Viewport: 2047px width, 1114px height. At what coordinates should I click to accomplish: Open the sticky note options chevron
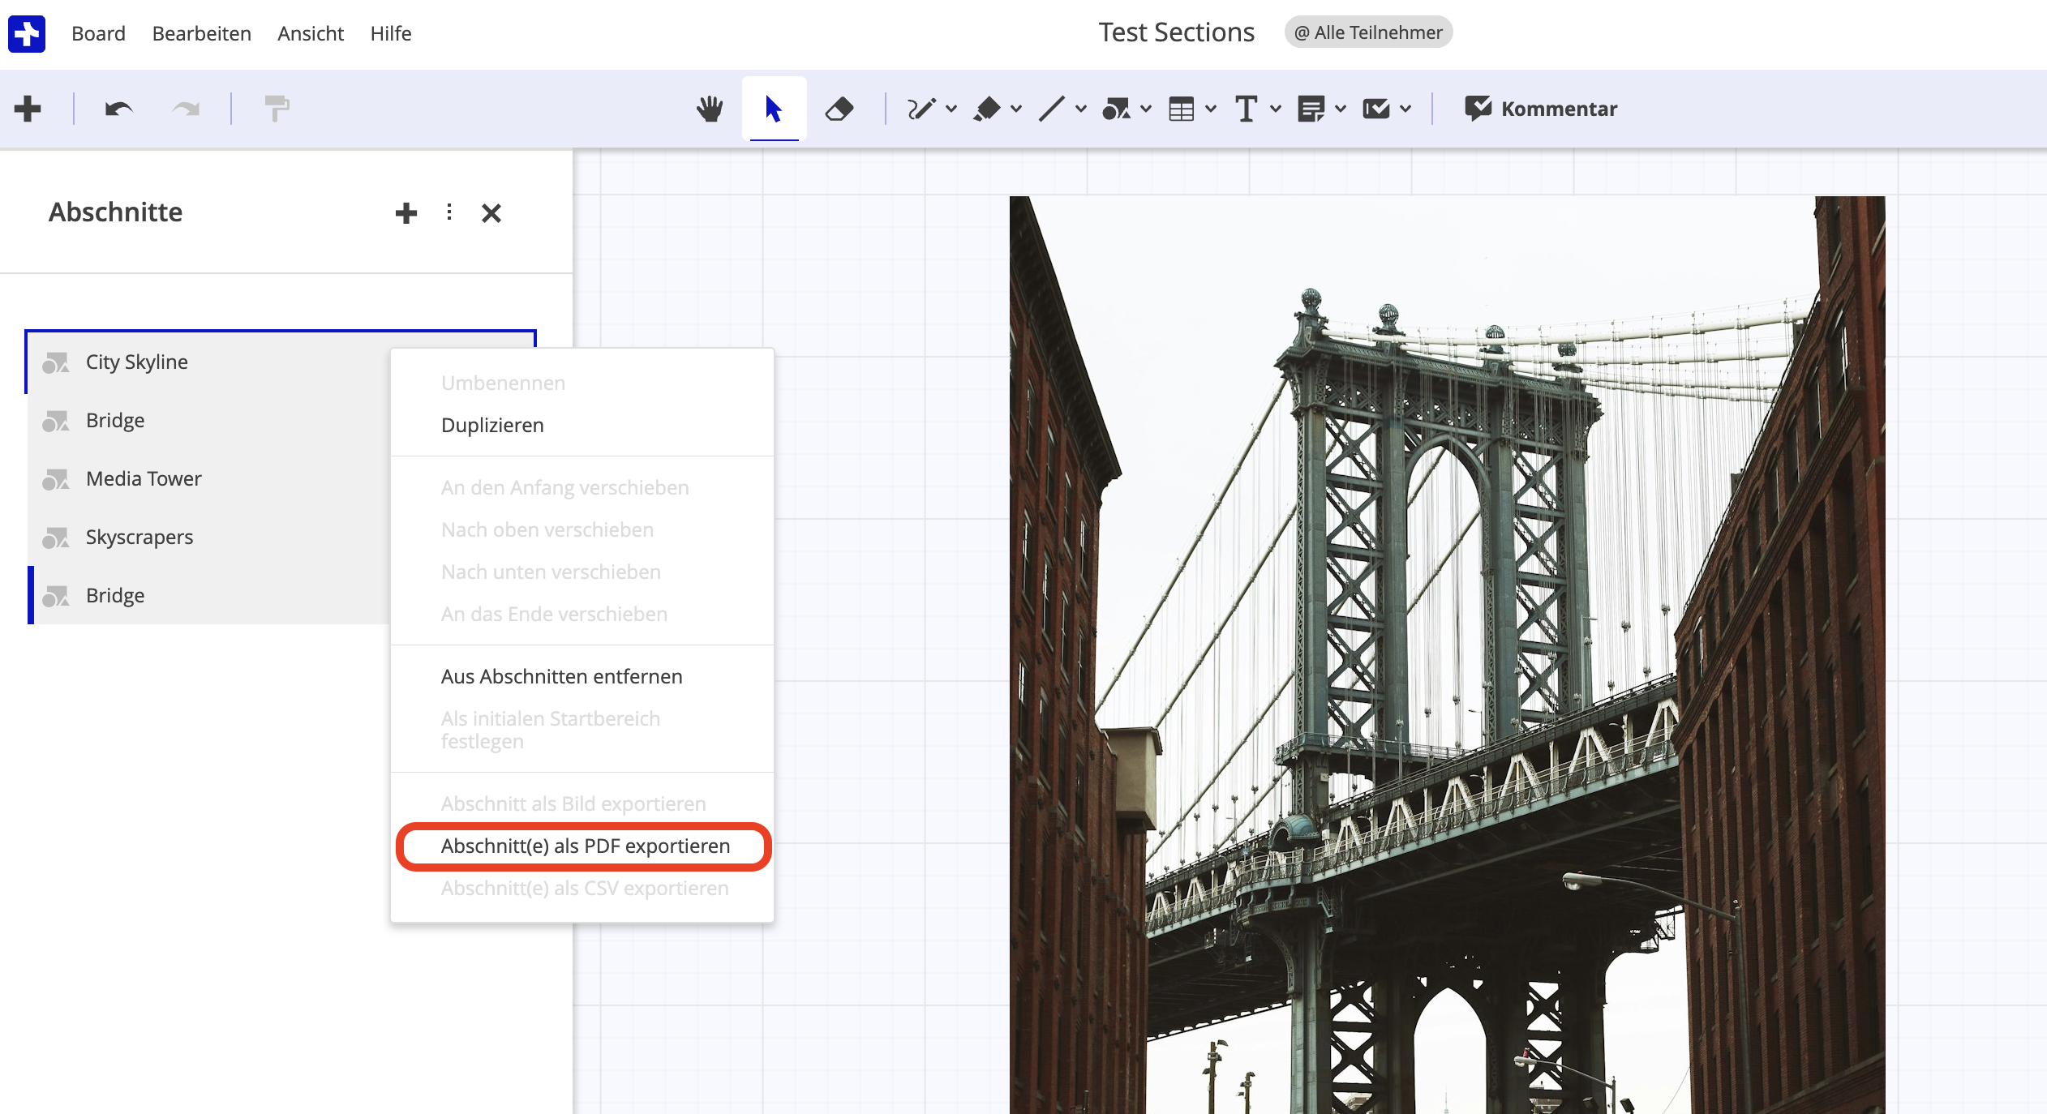pos(1341,108)
